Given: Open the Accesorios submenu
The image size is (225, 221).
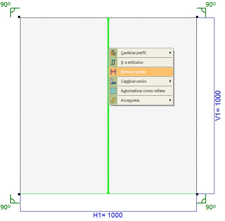Looking at the screenshot, I should pos(141,100).
